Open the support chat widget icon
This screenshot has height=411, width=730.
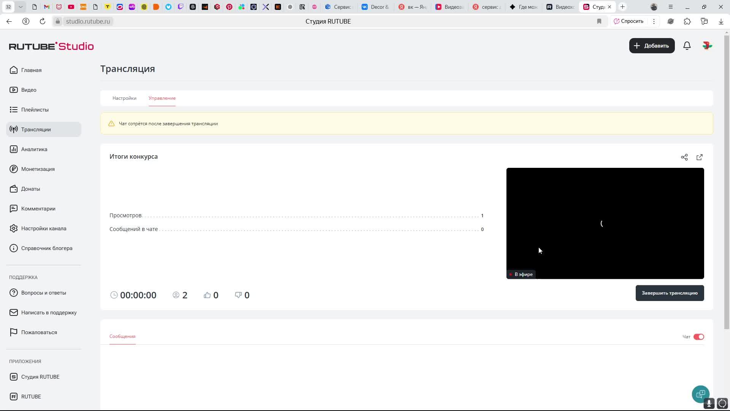tap(700, 394)
